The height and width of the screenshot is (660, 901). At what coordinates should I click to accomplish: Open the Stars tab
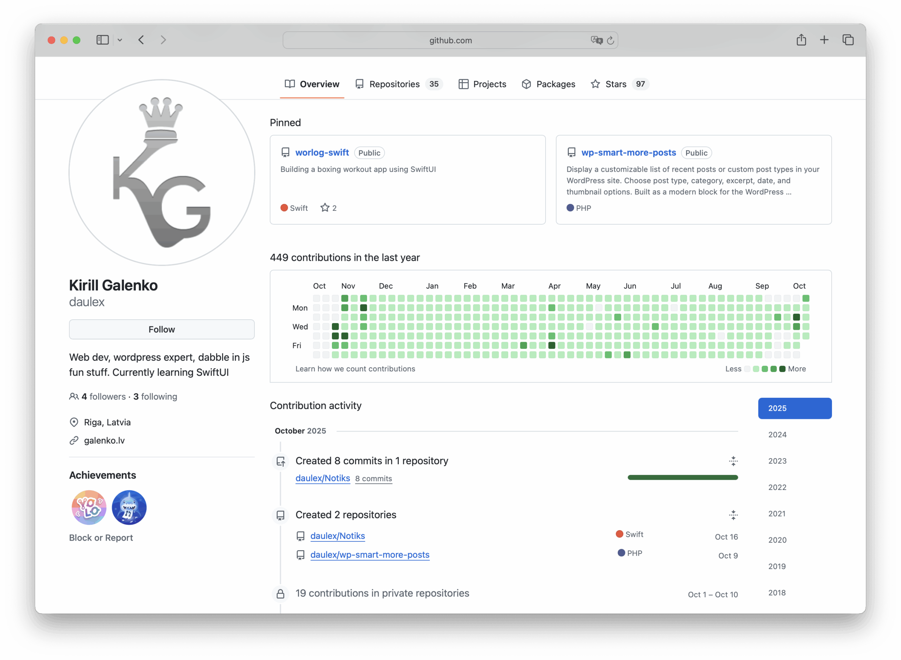615,84
